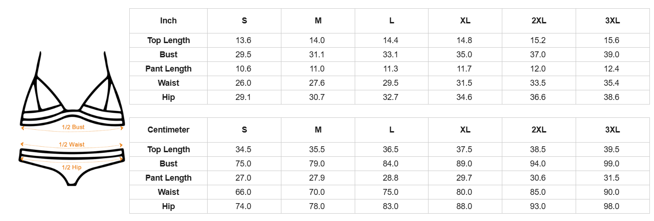The width and height of the screenshot is (654, 221).
Task: Click "Waist" row label in the Inch table
Action: (x=168, y=83)
